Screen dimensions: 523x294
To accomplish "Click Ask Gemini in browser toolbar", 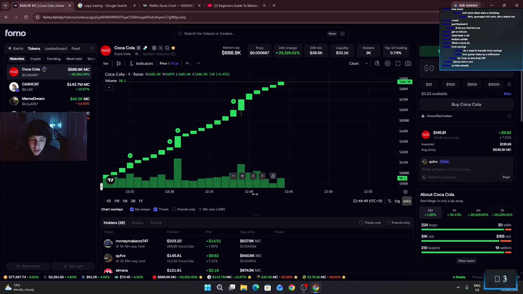I will (x=465, y=6).
